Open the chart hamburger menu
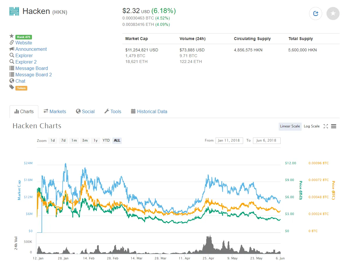This screenshot has width=348, height=262. pos(333,126)
